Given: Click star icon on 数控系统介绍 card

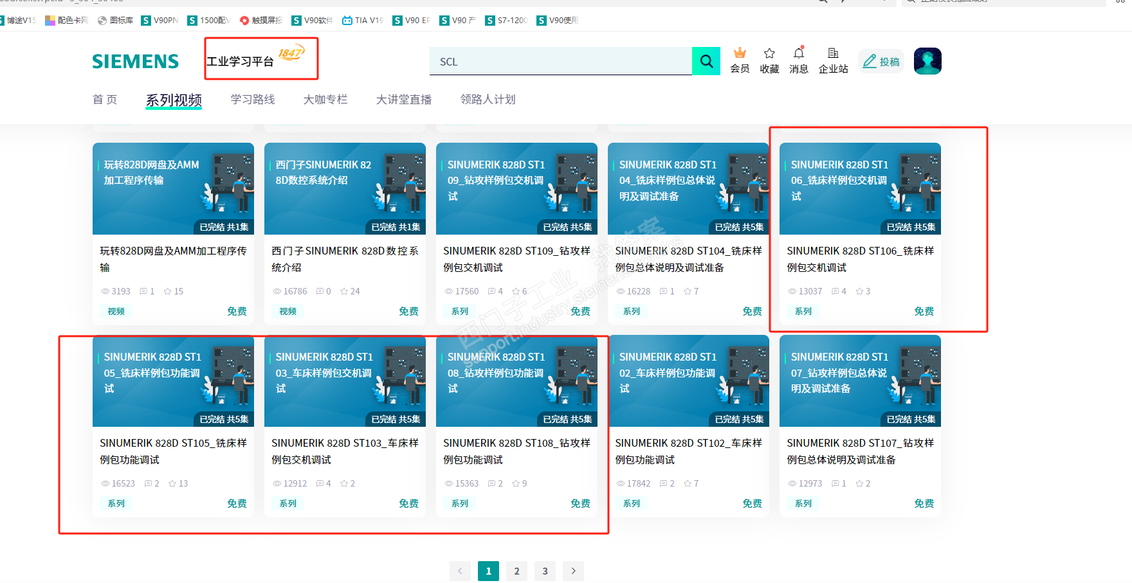Looking at the screenshot, I should 344,291.
